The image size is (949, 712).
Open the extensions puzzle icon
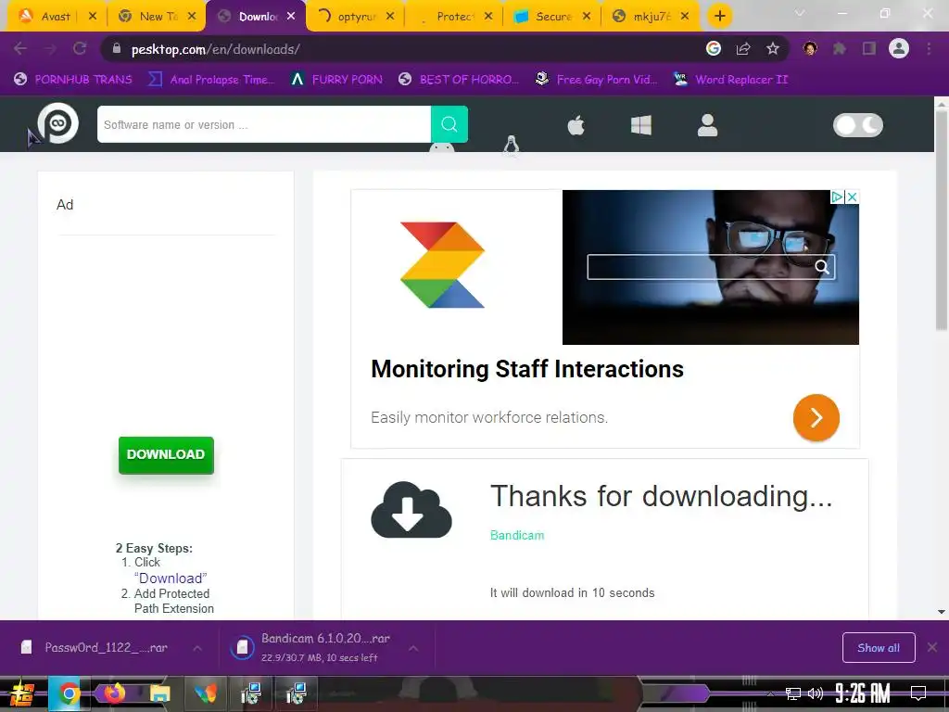[x=840, y=48]
